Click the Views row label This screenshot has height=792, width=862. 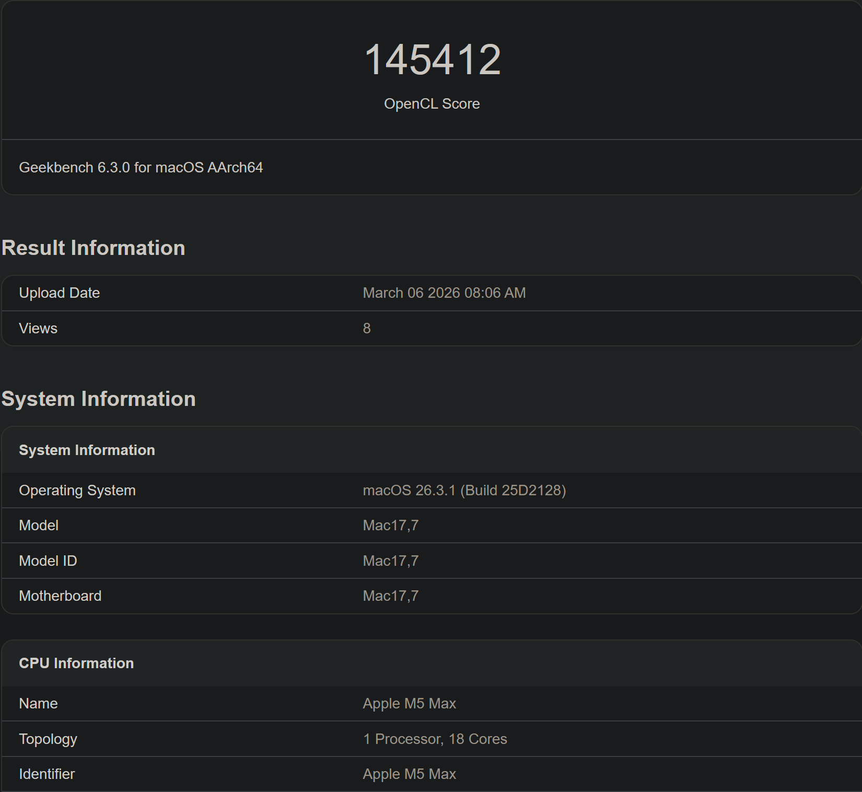click(x=38, y=329)
